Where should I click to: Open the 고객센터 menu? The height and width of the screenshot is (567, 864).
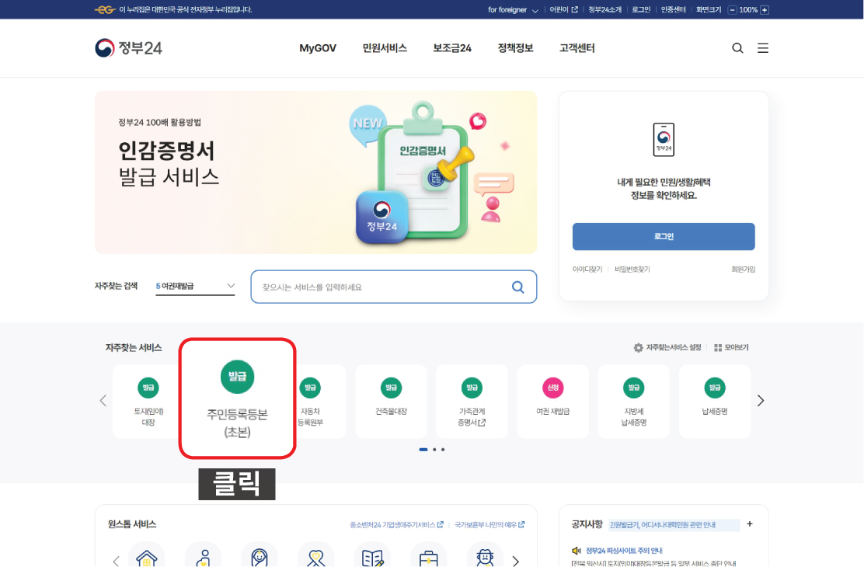pos(577,48)
